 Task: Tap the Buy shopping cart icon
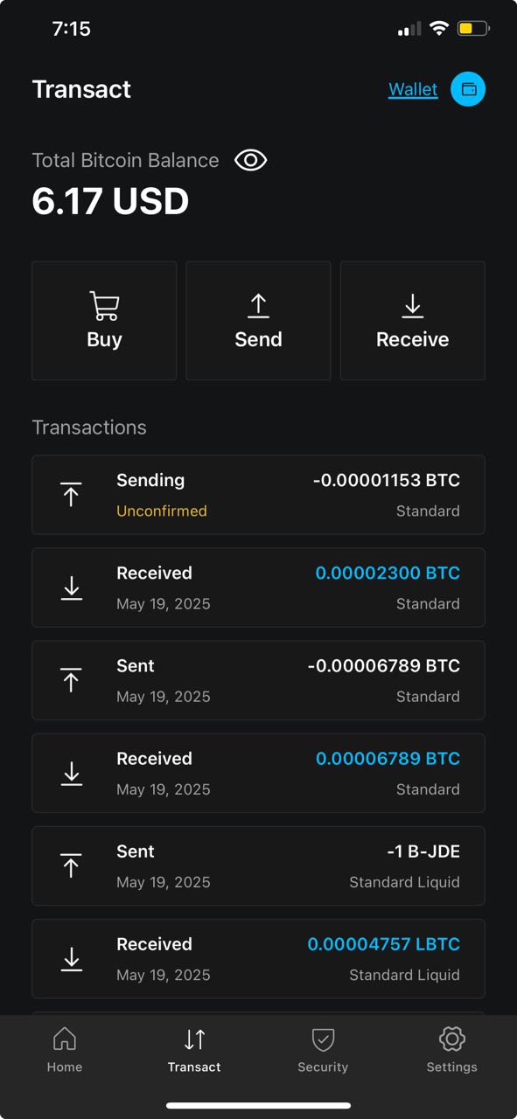coord(104,306)
